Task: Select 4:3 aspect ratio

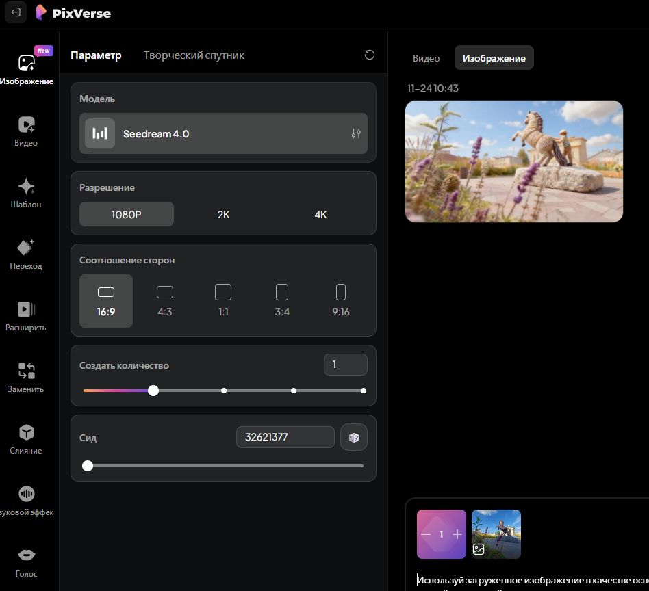Action: (x=165, y=301)
